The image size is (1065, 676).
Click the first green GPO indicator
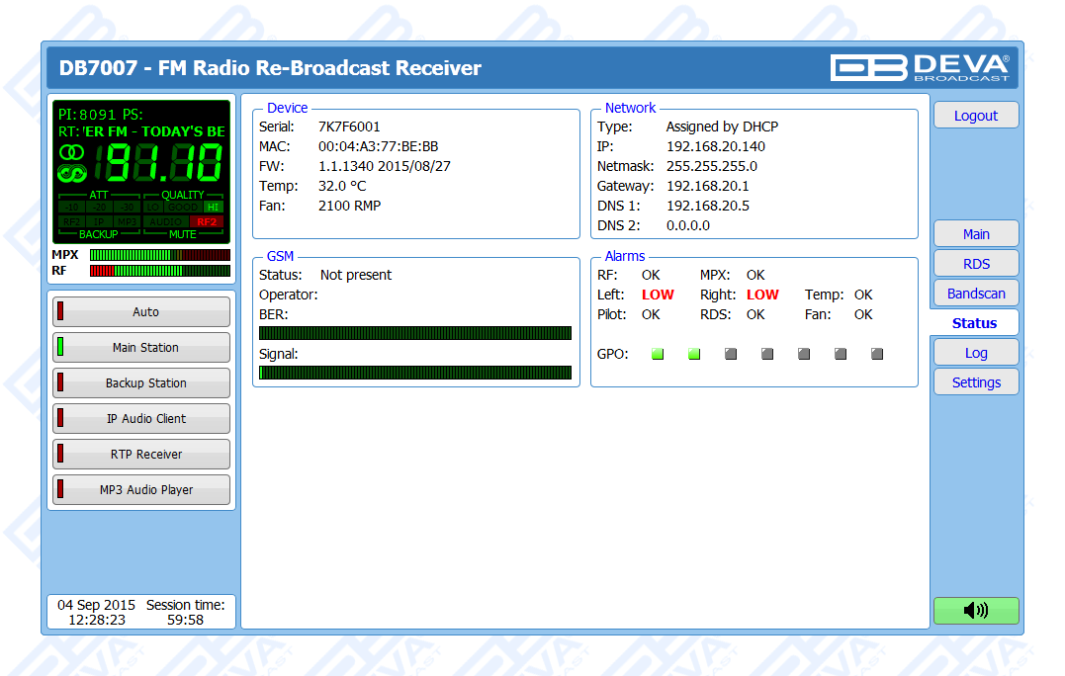point(658,354)
